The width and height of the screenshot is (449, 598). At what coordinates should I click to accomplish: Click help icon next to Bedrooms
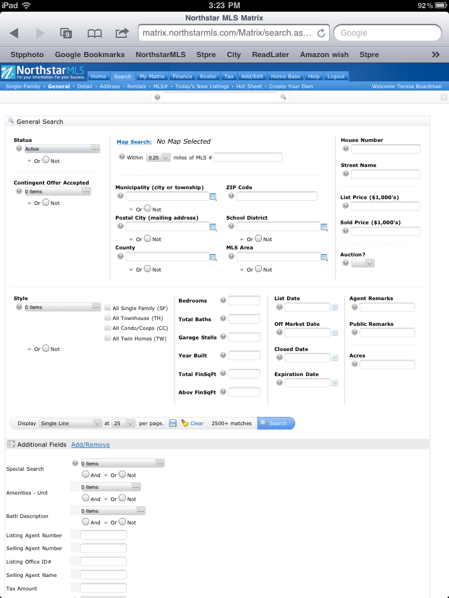pyautogui.click(x=223, y=300)
